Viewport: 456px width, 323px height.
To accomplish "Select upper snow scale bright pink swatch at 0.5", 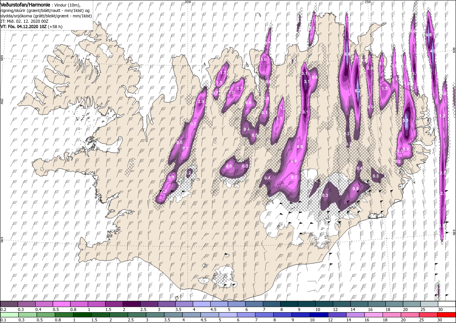I will pos(62,304).
